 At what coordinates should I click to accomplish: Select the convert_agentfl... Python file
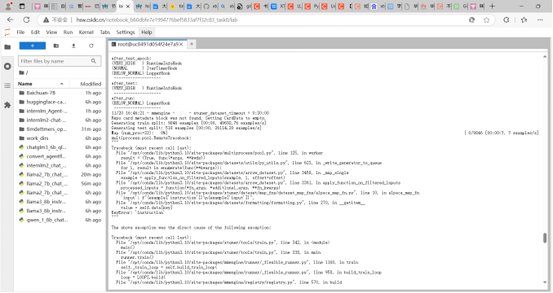point(60,156)
